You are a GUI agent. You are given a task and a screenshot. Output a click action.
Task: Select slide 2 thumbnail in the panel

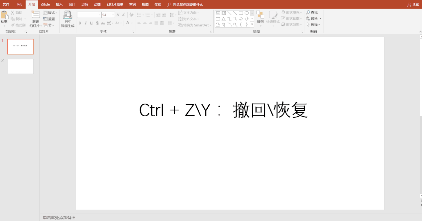pyautogui.click(x=21, y=66)
